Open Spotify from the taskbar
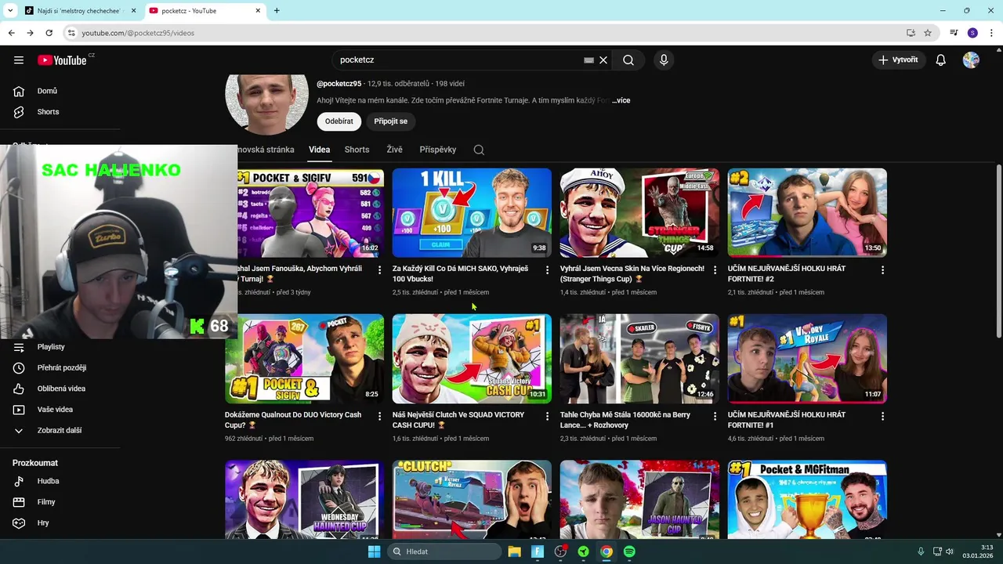The height and width of the screenshot is (564, 1003). pos(629,551)
